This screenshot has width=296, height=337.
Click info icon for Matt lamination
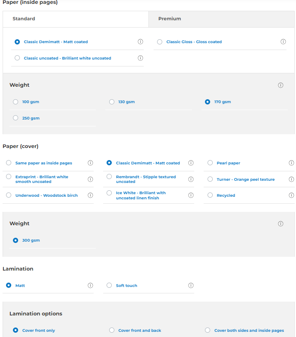[x=90, y=286]
